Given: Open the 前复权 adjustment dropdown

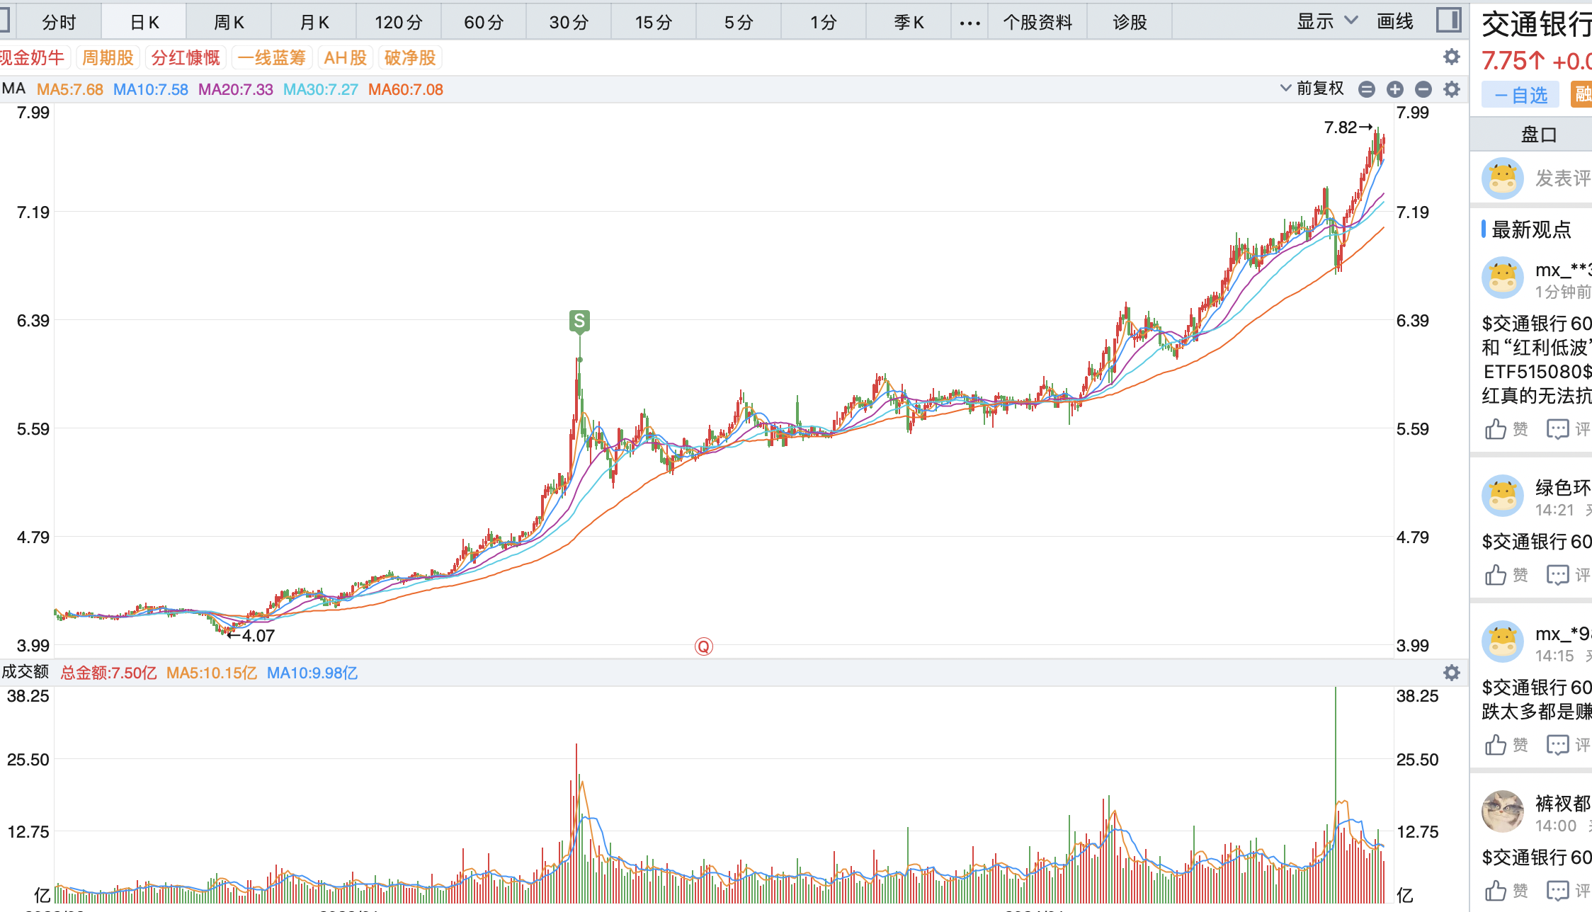Looking at the screenshot, I should pyautogui.click(x=1312, y=89).
